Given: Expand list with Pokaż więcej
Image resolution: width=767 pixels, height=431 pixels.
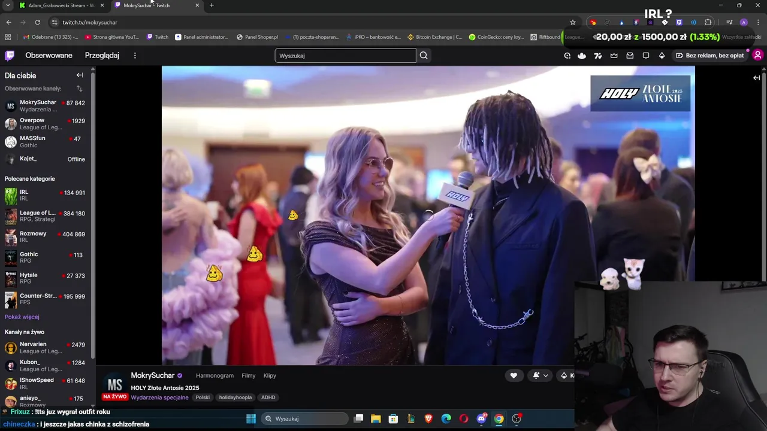Looking at the screenshot, I should coord(22,317).
